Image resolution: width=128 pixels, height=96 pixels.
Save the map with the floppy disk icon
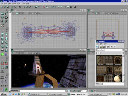[x=8, y=7]
